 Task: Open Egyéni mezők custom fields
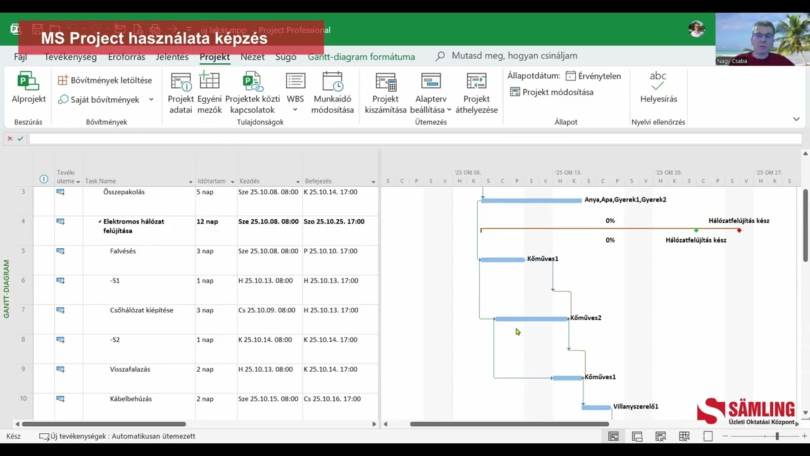point(209,92)
